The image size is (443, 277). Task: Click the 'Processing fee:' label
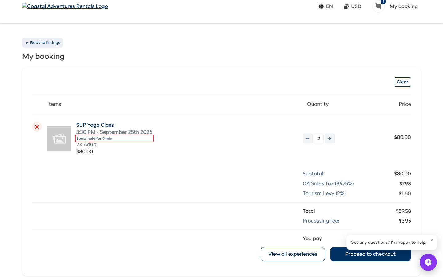[x=321, y=221]
